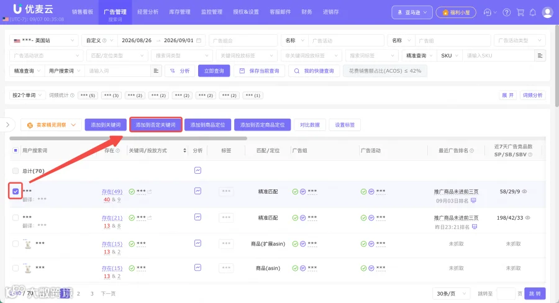
Task: Open the notification bell
Action: pos(533,12)
